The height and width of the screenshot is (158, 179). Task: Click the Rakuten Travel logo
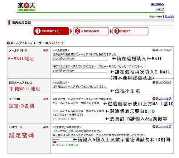26,7
